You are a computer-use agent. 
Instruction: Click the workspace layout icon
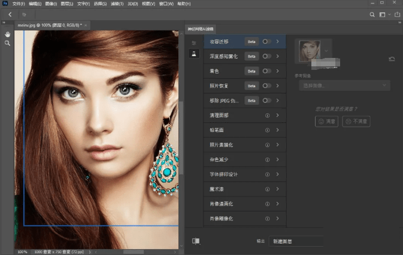point(382,14)
